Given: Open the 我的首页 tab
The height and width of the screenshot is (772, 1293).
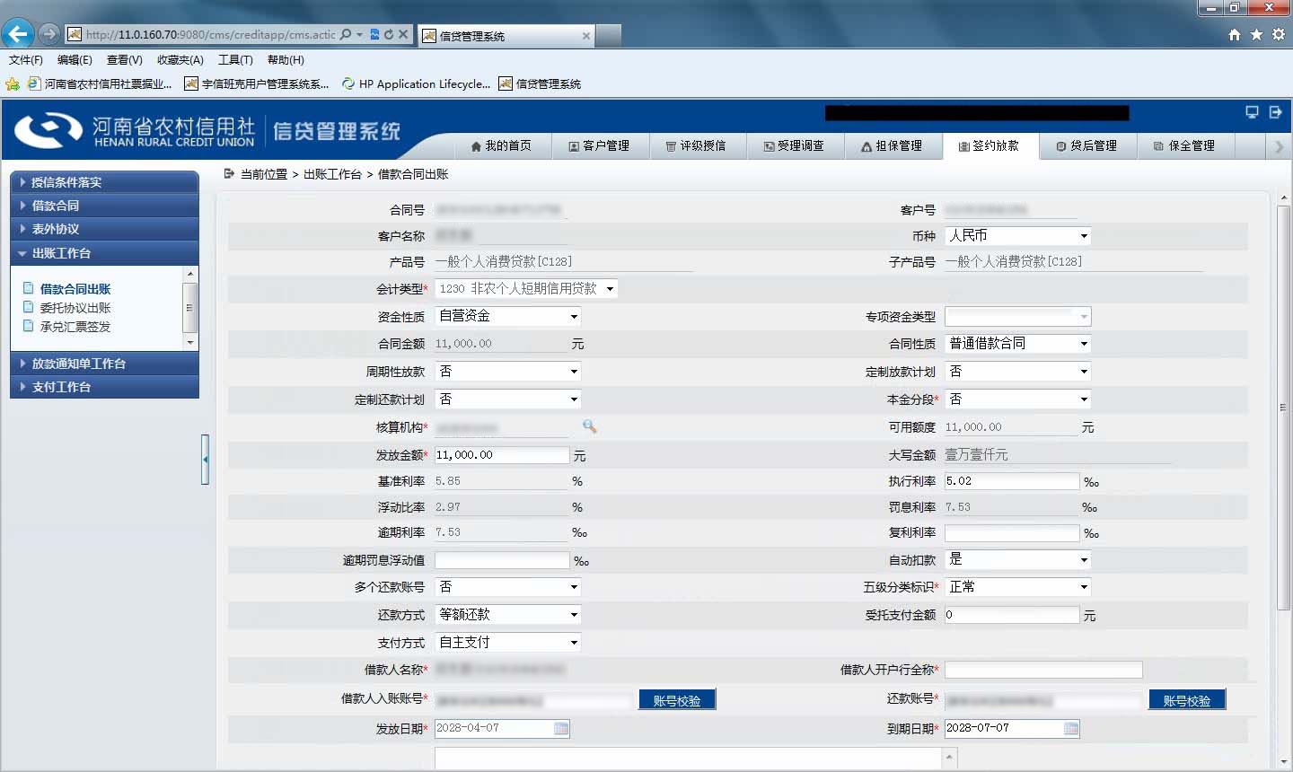Looking at the screenshot, I should pos(501,145).
